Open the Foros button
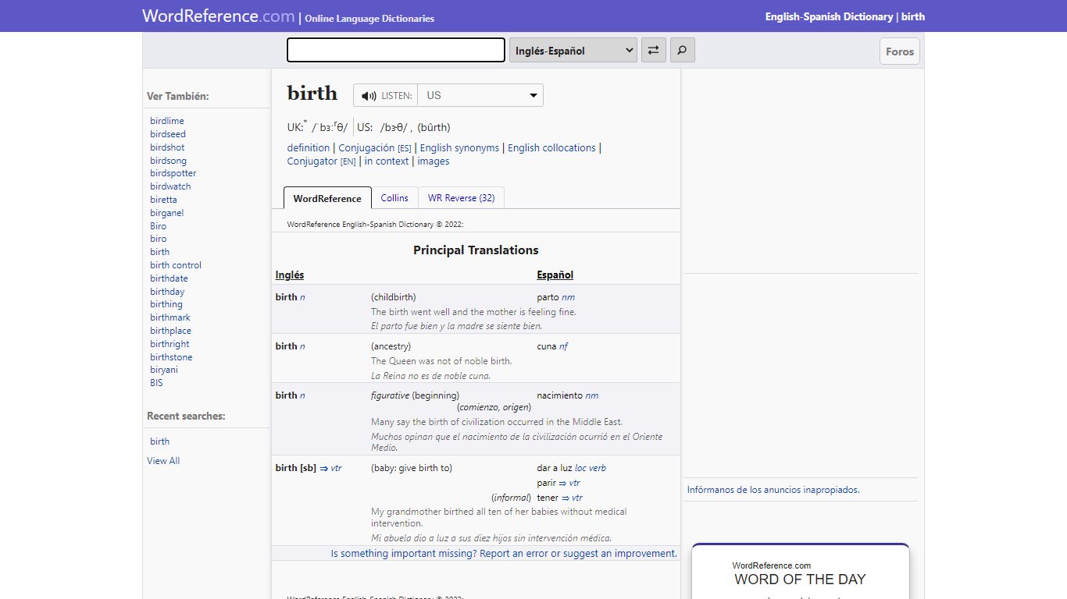The width and height of the screenshot is (1067, 599). tap(900, 51)
